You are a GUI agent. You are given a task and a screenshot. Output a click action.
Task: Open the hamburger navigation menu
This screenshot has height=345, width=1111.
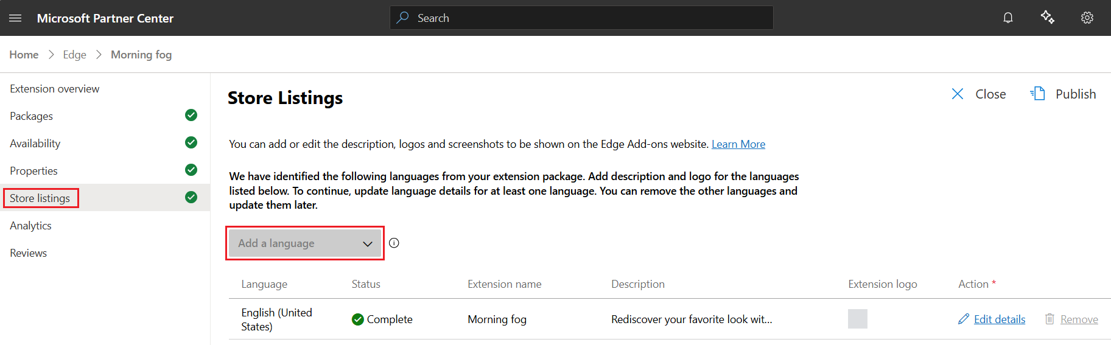pos(15,18)
